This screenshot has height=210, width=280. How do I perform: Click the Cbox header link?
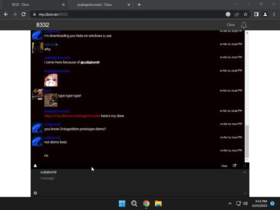(x=231, y=25)
